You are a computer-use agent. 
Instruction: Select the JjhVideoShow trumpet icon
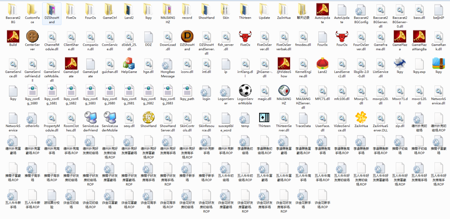coord(284,64)
